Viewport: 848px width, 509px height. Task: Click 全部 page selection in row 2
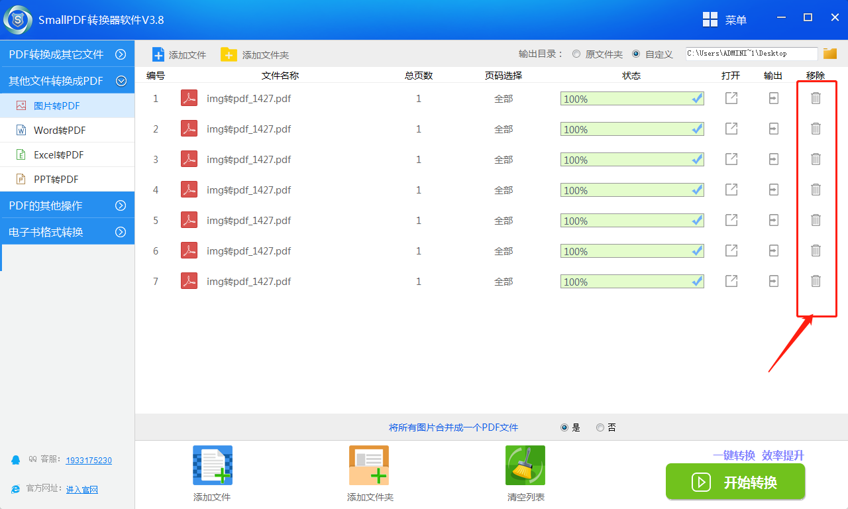click(503, 129)
